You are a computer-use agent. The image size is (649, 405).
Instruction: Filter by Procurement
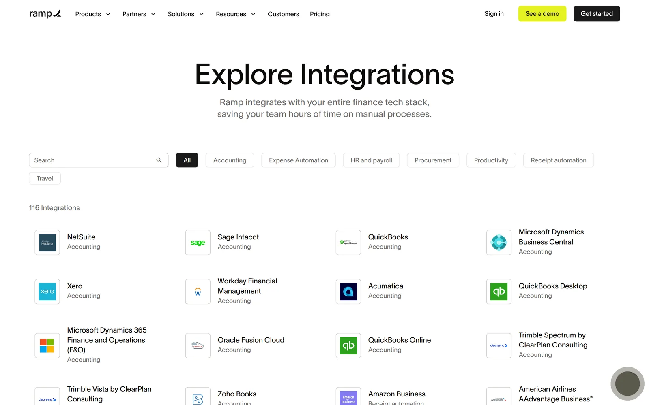click(x=433, y=160)
